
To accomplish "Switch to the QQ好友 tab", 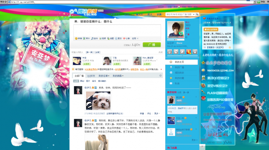I will coord(91,76).
